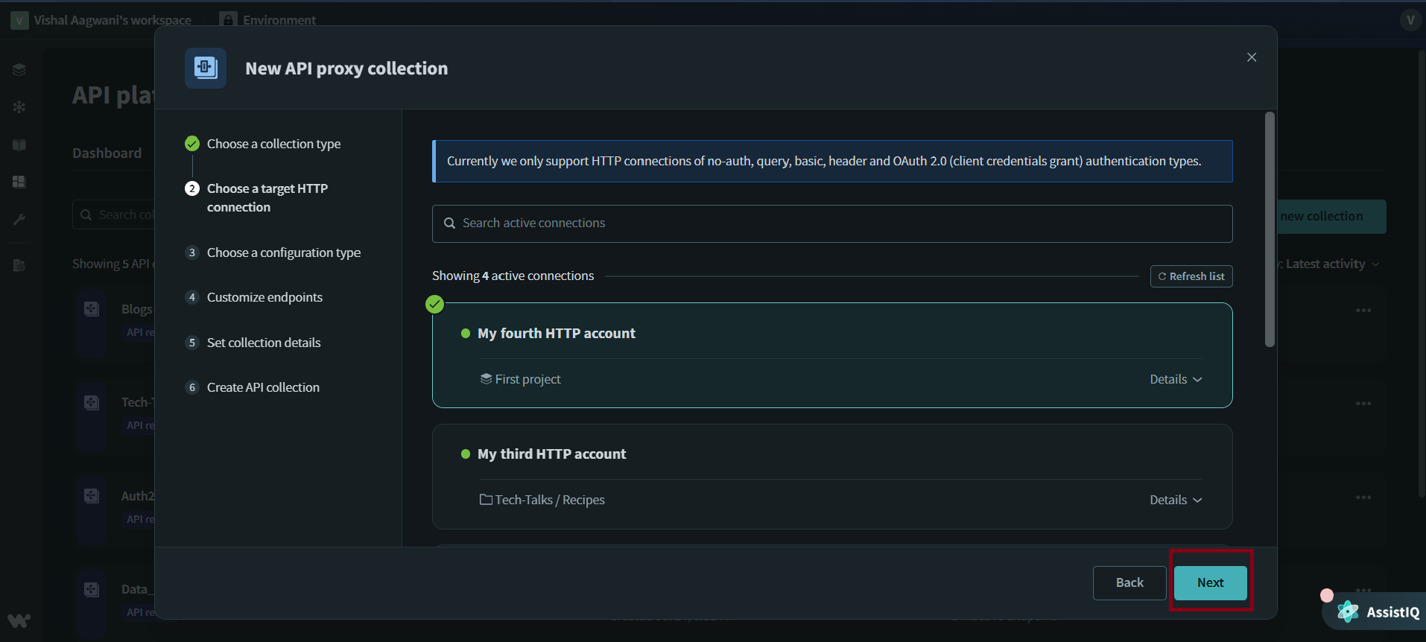Click the Tech- collection icon in background

(92, 403)
